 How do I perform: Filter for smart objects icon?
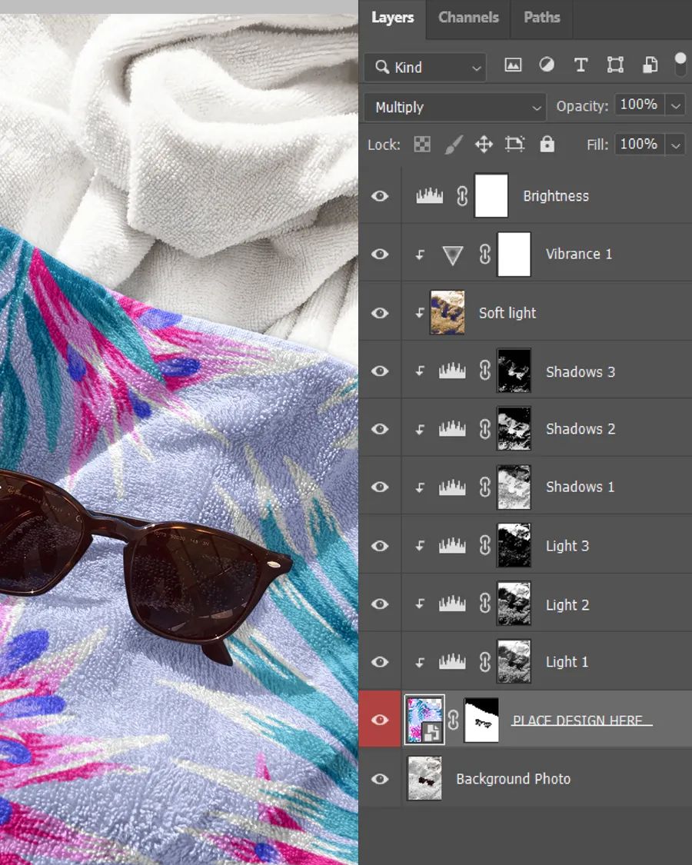click(x=650, y=65)
